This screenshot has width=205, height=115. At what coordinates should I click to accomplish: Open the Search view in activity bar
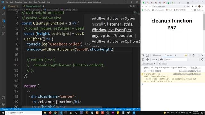coord(4,13)
